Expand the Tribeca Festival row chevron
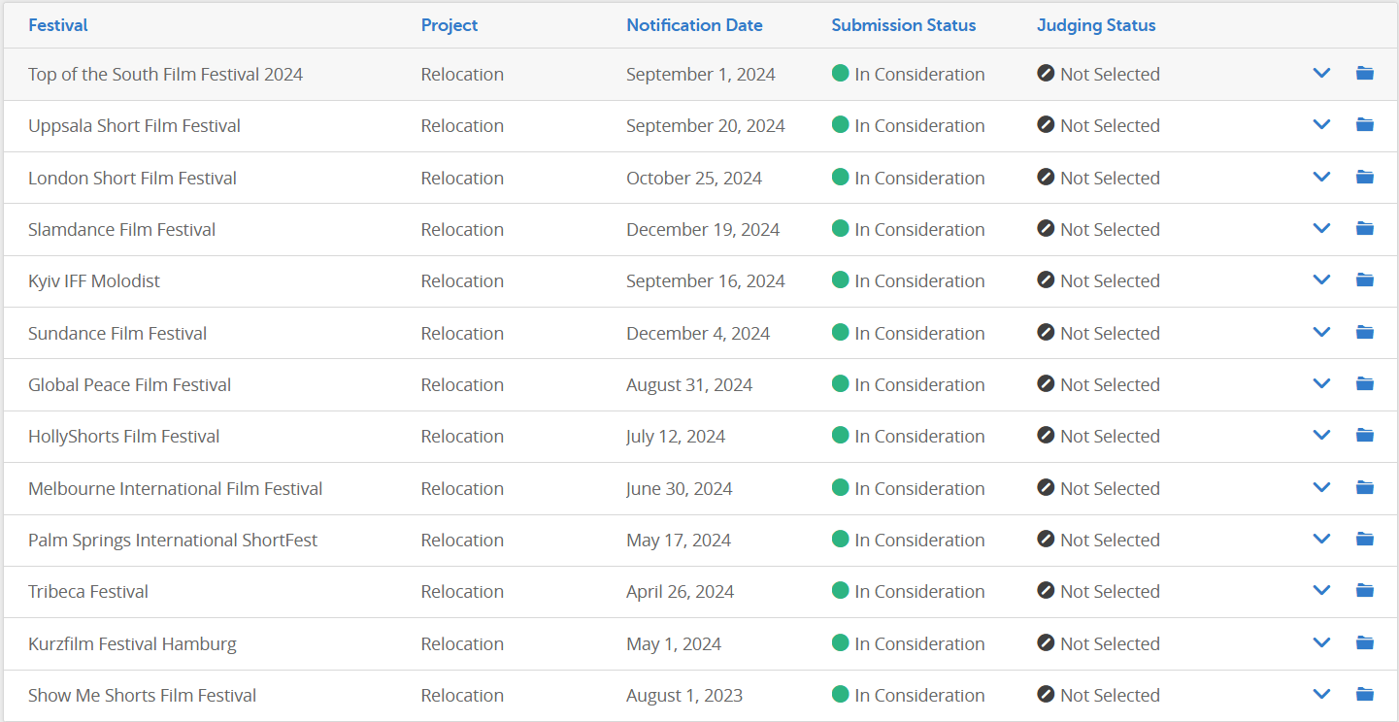1399x722 pixels. [x=1321, y=590]
